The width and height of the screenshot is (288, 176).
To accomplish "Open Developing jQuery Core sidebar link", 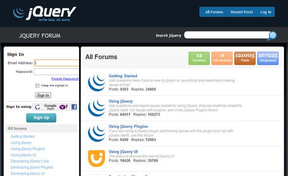I will tap(30, 161).
